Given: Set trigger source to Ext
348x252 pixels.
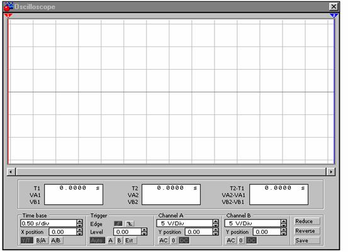Looking at the screenshot, I should (130, 241).
